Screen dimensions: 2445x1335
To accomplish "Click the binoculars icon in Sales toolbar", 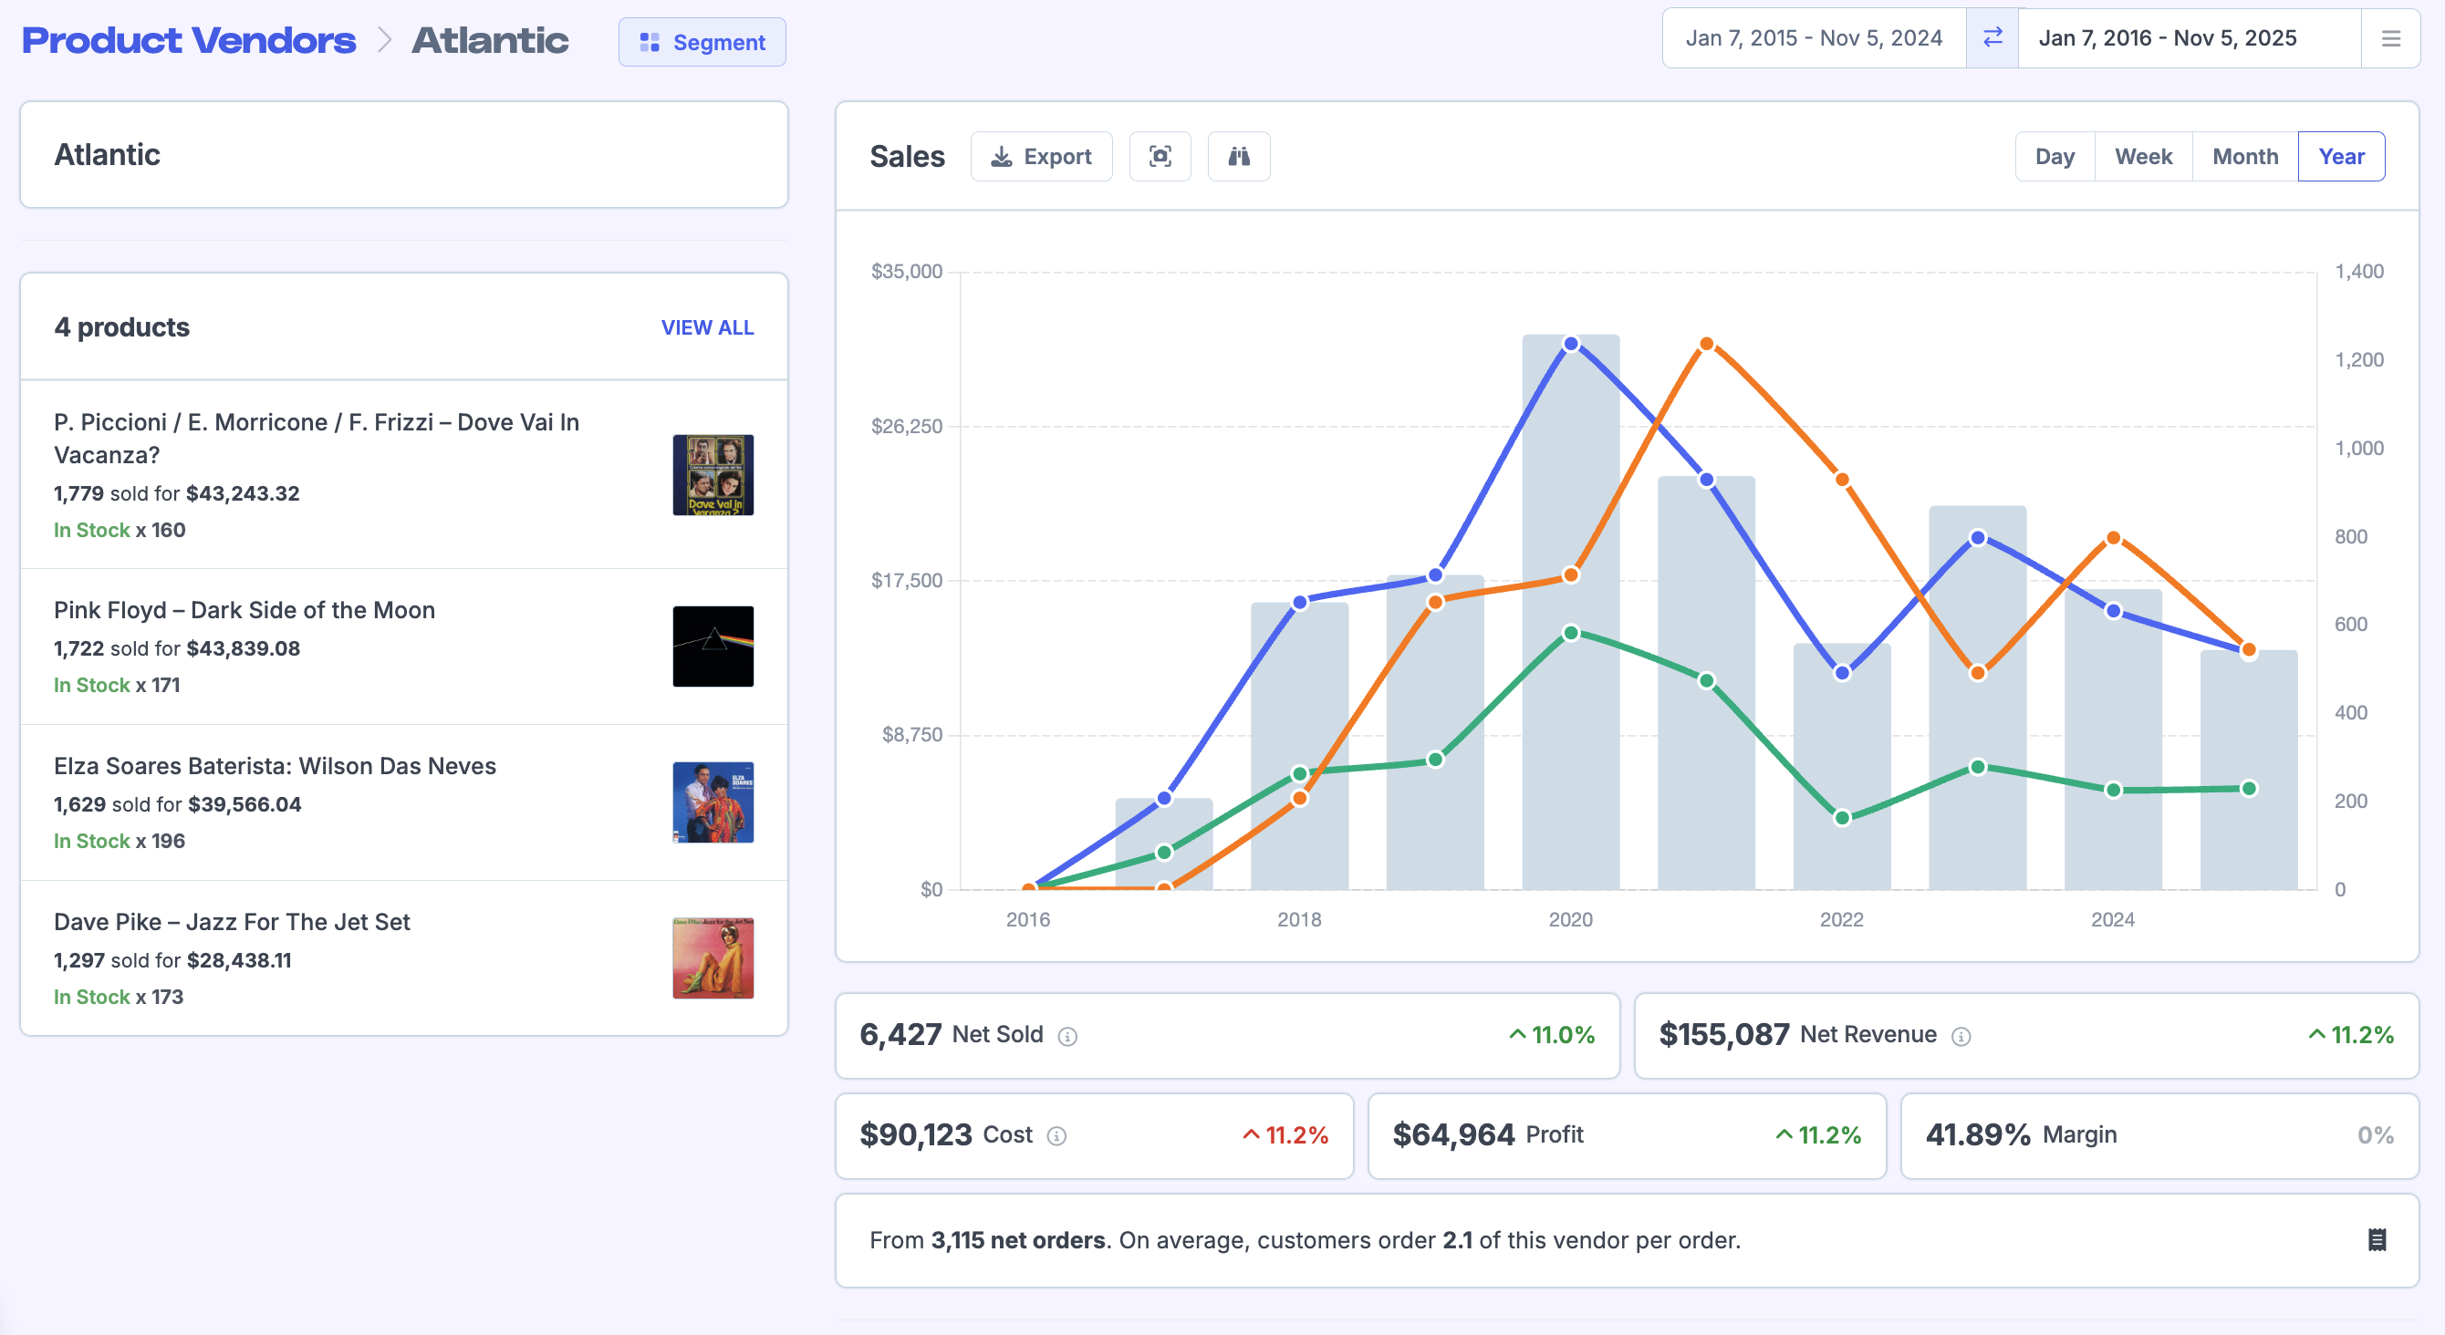I will pyautogui.click(x=1239, y=157).
